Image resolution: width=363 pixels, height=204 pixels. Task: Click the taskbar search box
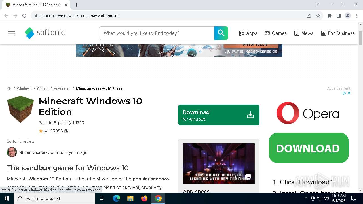[54, 198]
